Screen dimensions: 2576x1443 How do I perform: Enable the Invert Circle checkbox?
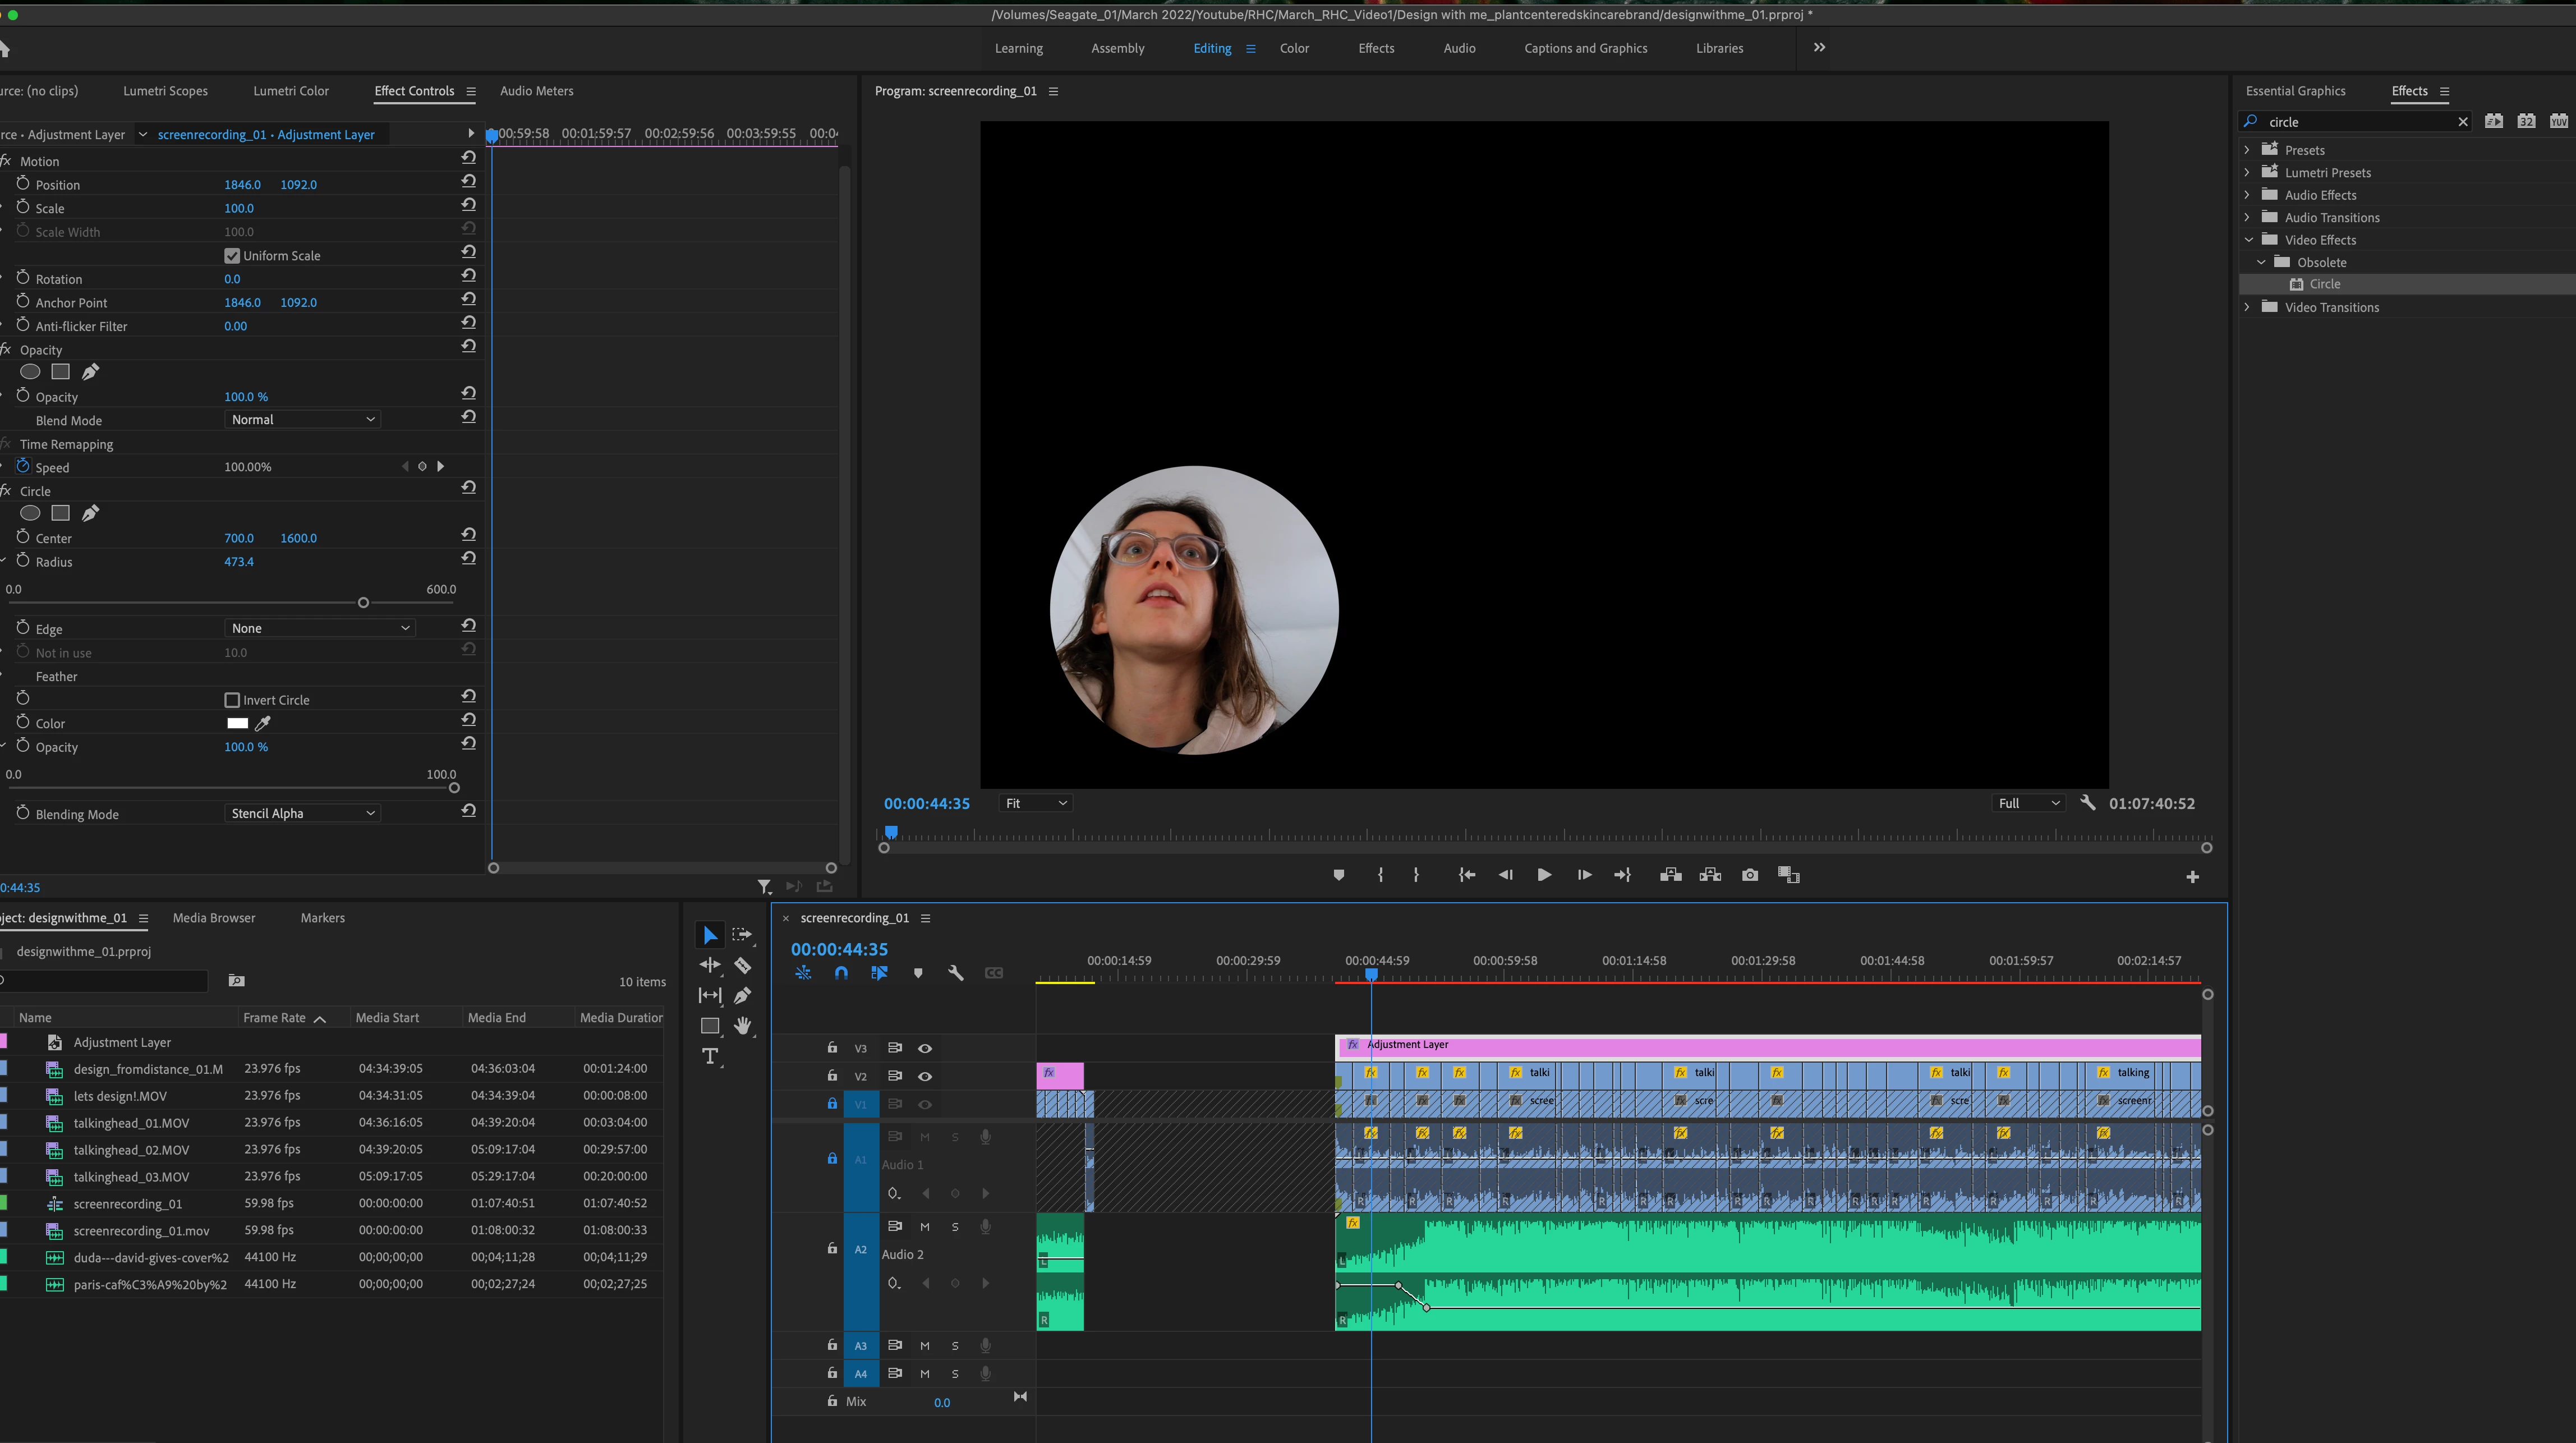[x=232, y=701]
